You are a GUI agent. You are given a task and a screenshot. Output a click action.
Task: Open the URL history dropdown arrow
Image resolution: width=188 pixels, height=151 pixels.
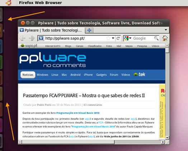(x=113, y=38)
